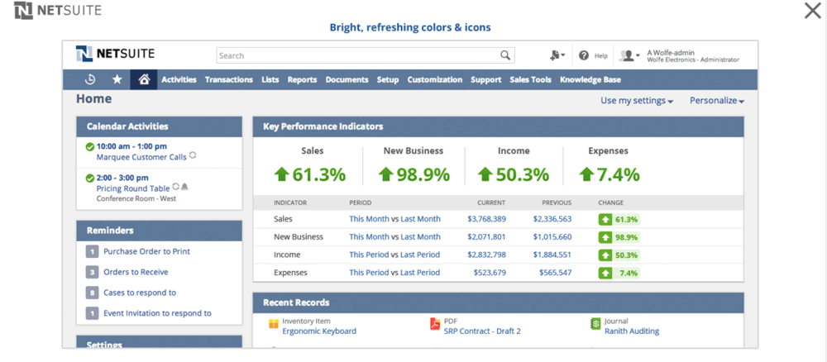827x362 pixels.
Task: Toggle the Marquee Customer Calls green checkmark
Action: 90,147
